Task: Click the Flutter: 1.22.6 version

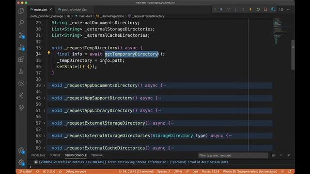Action: click(211, 172)
